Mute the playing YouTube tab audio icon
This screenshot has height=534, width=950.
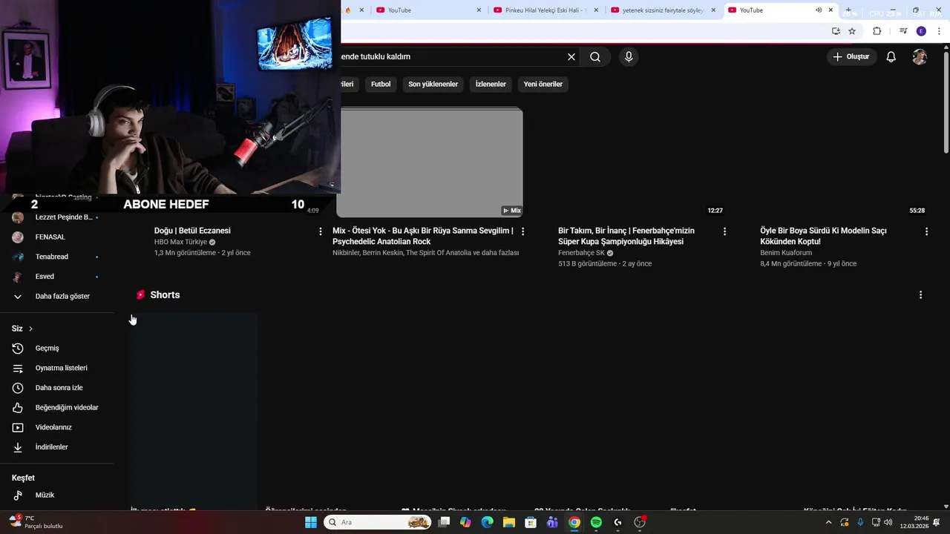point(819,10)
